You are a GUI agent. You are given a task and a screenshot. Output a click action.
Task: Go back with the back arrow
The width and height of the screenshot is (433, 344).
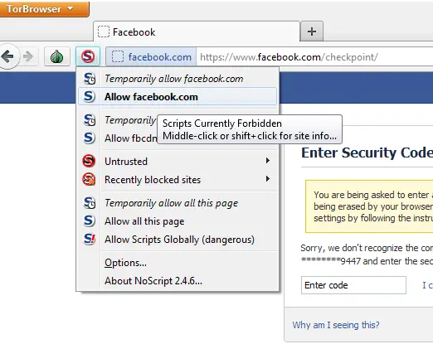point(8,56)
